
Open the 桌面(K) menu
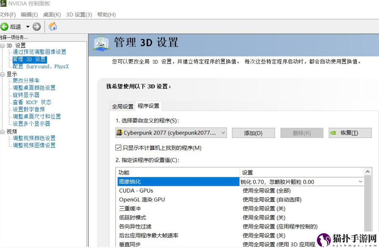52,15
